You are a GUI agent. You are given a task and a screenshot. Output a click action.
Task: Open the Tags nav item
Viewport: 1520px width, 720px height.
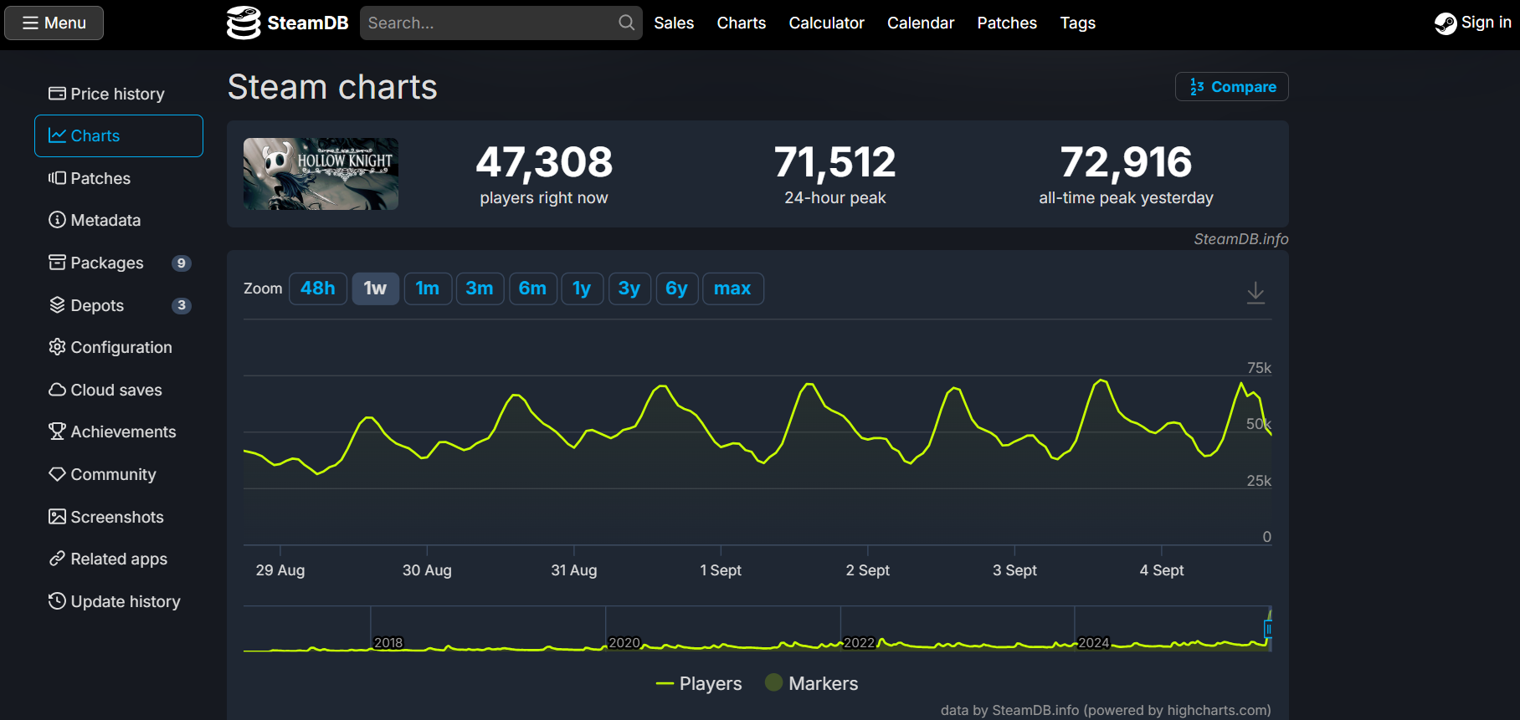tap(1078, 23)
